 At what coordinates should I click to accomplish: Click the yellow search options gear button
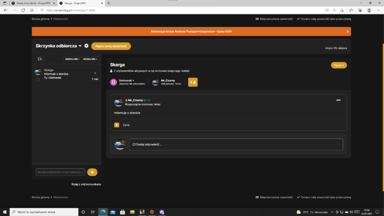[x=92, y=172]
